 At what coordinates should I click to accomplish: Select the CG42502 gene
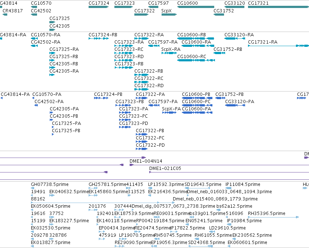pyautogui.click(x=34, y=15)
